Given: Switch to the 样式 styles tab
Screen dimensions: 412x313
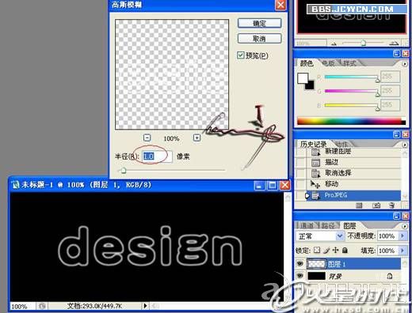Looking at the screenshot, I should [x=349, y=63].
